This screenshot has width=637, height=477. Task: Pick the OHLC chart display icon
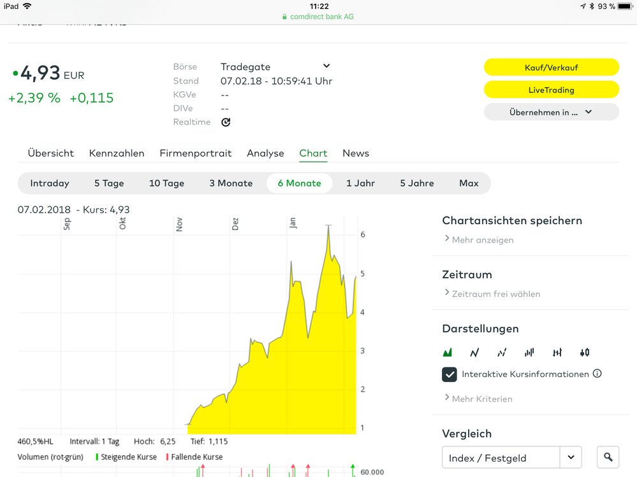[x=557, y=352]
